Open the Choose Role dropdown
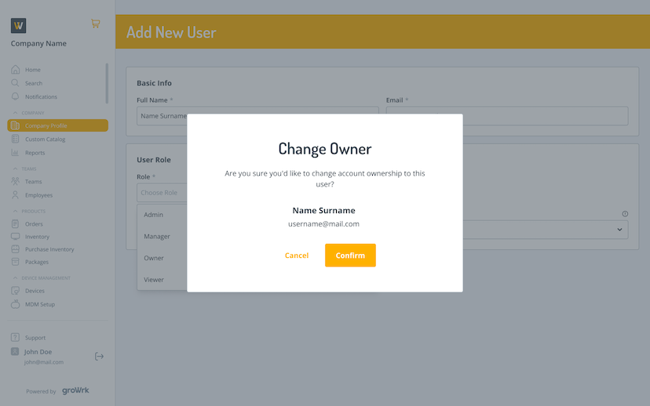650x406 pixels. [x=162, y=193]
